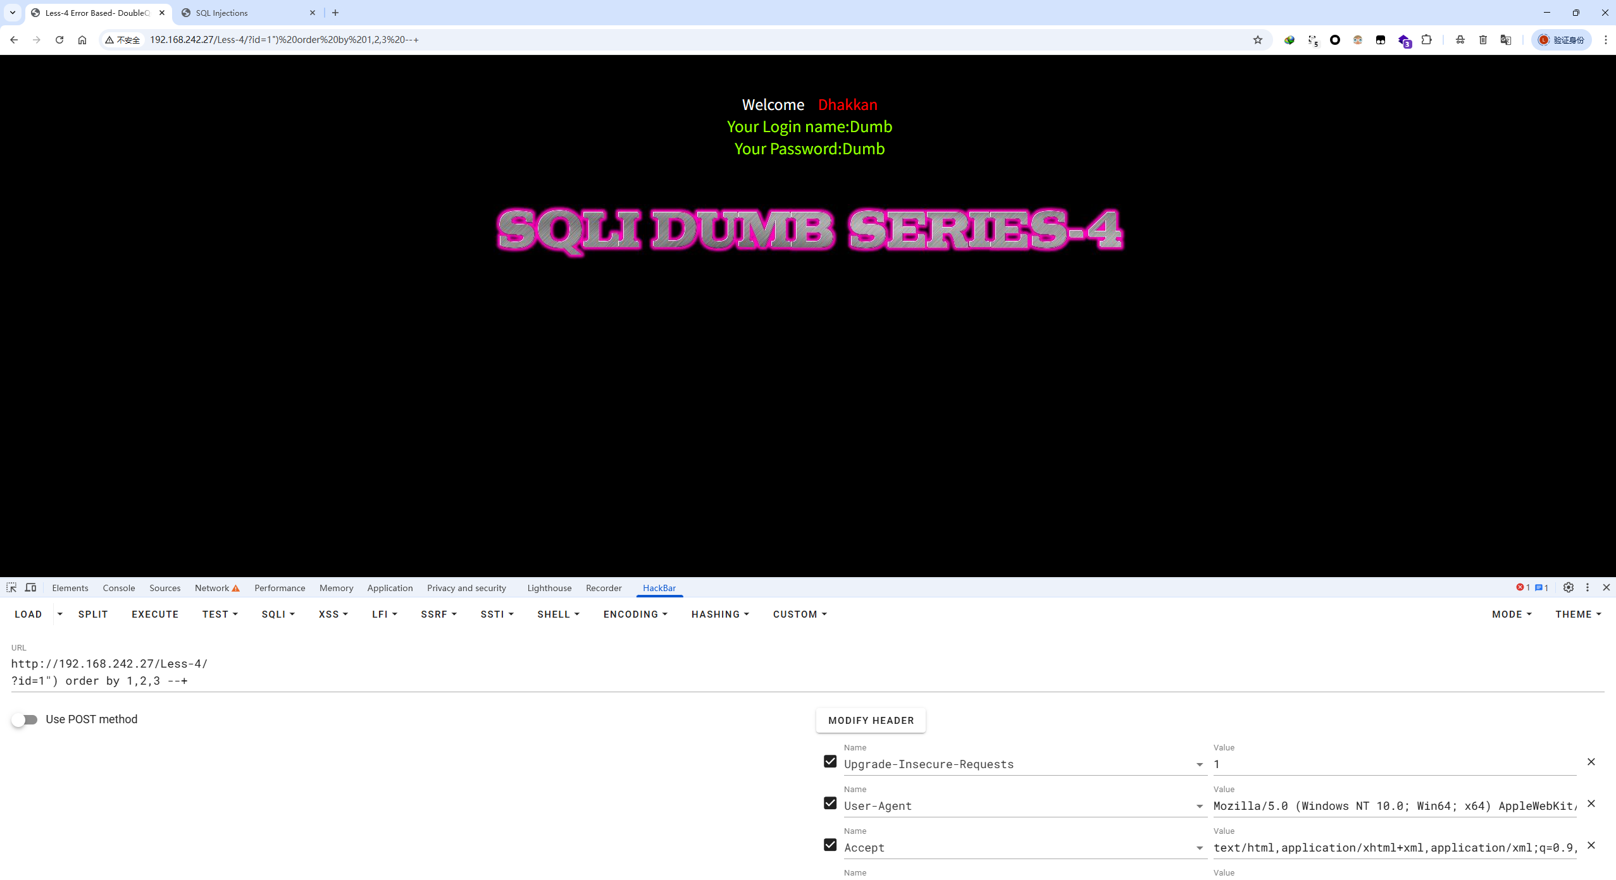Click the EXECUTE button
This screenshot has height=880, width=1616.
click(155, 614)
